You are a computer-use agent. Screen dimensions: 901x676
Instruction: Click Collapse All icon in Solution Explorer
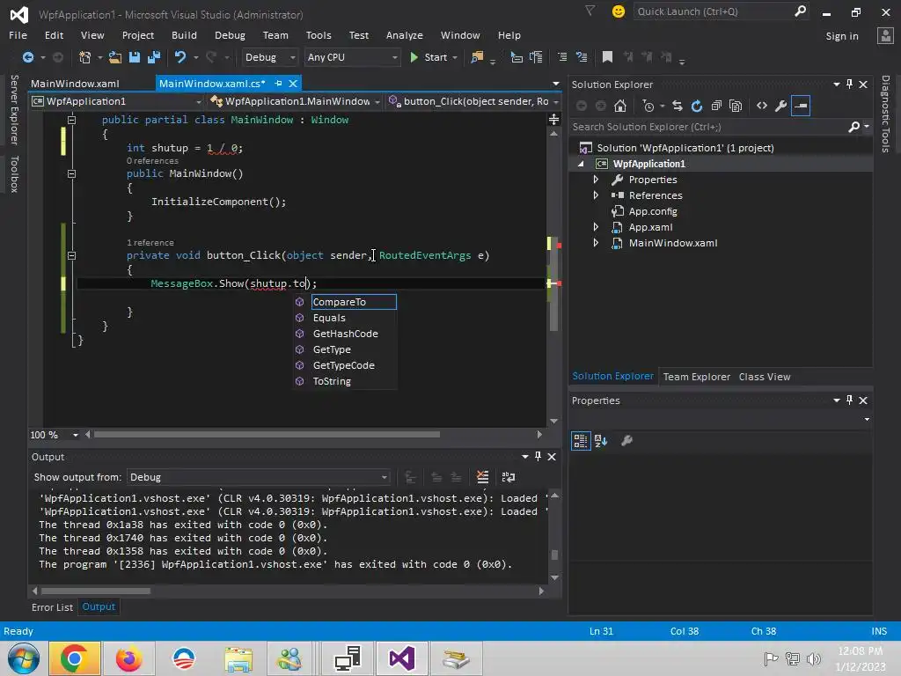coord(716,106)
